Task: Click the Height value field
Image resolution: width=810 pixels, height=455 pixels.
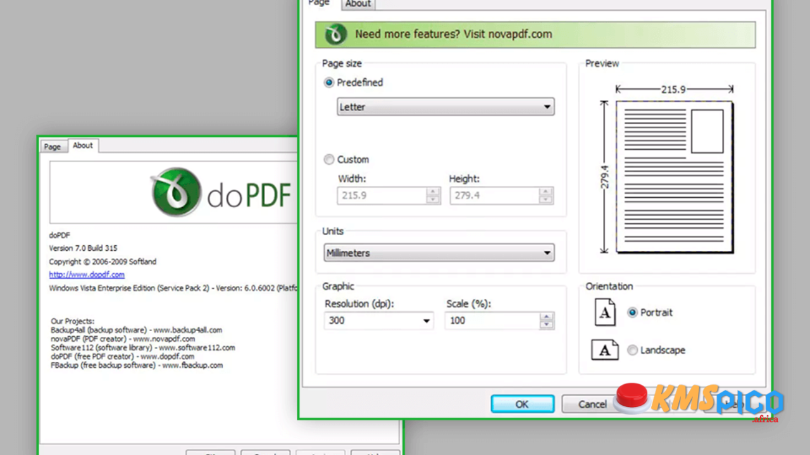Action: tap(495, 195)
